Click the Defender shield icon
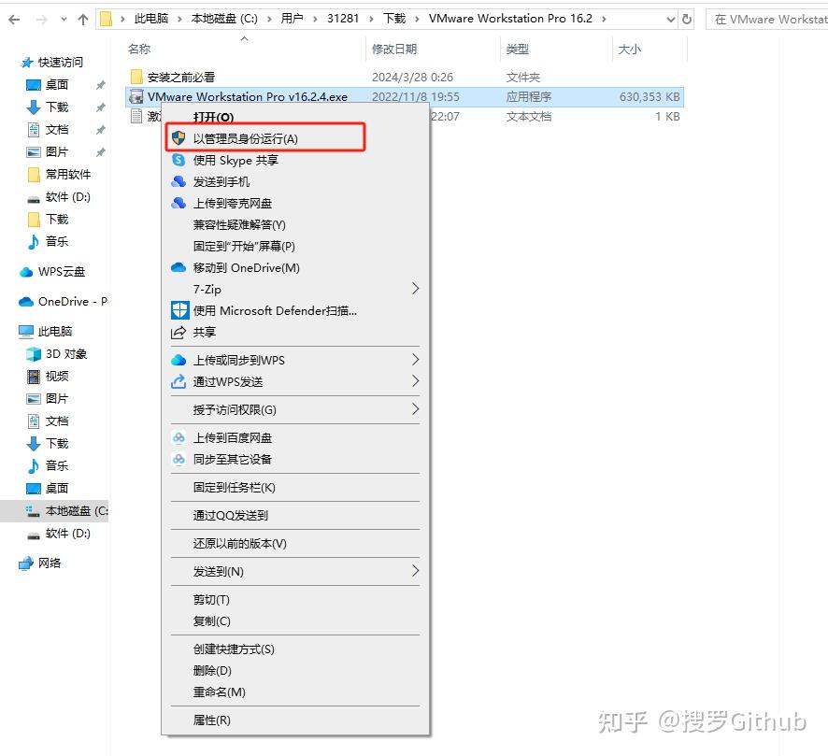The width and height of the screenshot is (828, 756). pos(179,310)
